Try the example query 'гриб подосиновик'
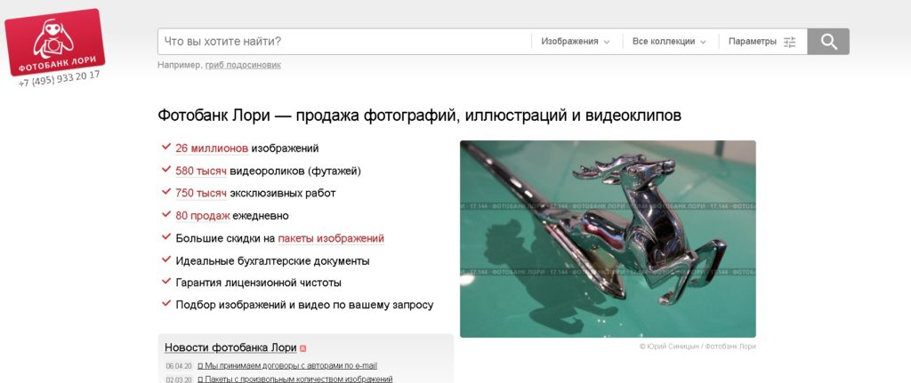 click(242, 65)
